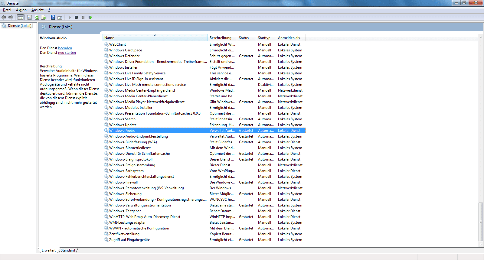Select WWAN - automatische Konfiguration
This screenshot has height=260, width=484.
click(x=139, y=228)
